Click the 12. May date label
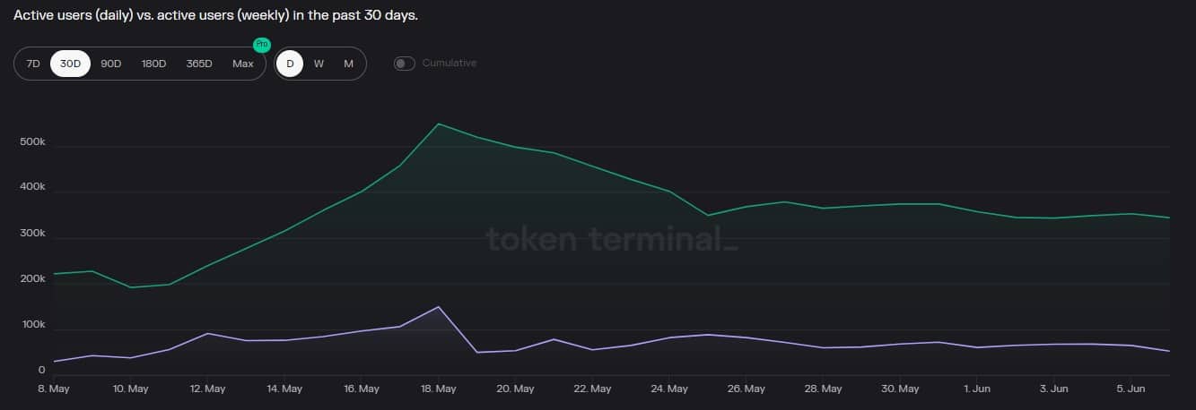The height and width of the screenshot is (410, 1196). point(208,389)
